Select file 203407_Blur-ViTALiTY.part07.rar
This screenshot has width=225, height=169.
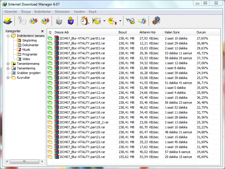coord(82,68)
